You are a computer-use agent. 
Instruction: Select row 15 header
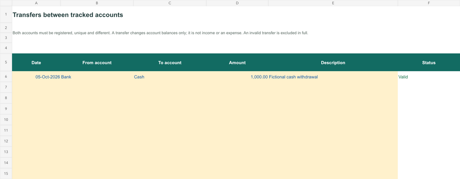coord(6,173)
